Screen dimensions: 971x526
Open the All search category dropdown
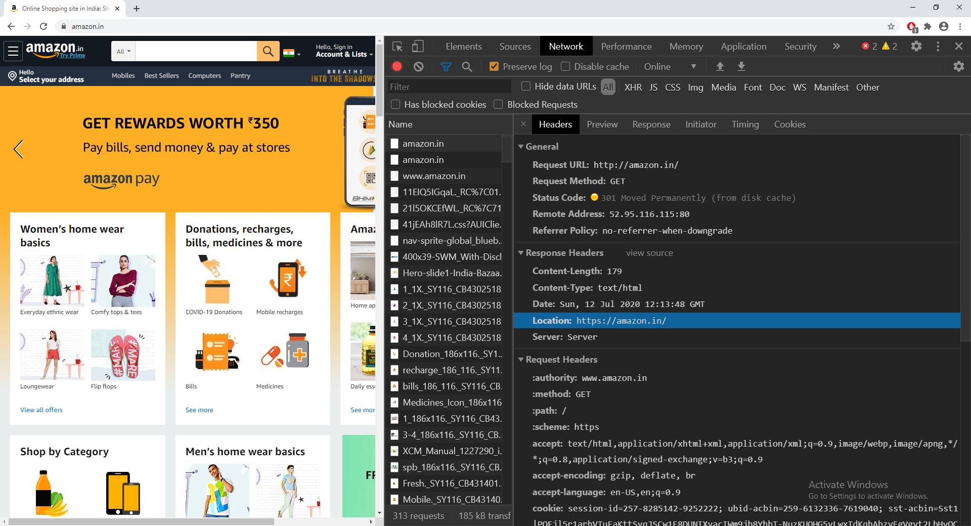point(123,51)
